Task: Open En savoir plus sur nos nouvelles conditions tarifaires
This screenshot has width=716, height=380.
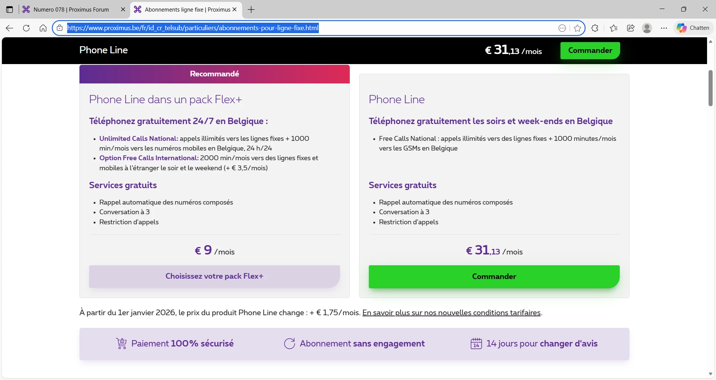Action: [452, 313]
